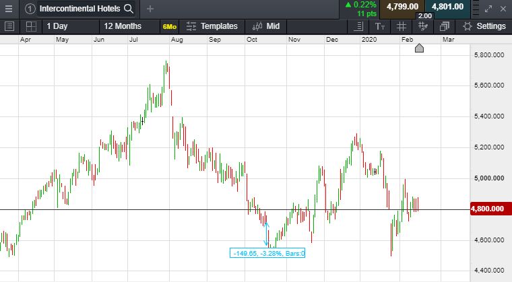Open the drawing tools grid icon
Image resolution: width=512 pixels, height=282 pixels.
pos(423,26)
